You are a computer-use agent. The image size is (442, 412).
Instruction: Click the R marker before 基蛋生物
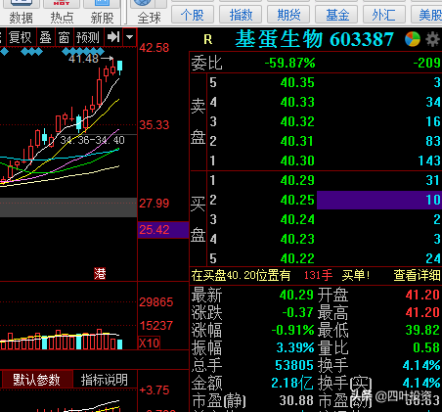[208, 40]
